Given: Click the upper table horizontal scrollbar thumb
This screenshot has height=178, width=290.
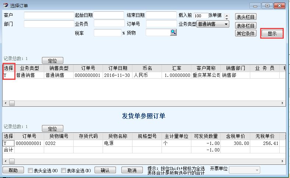Looking at the screenshot, I should pyautogui.click(x=12, y=103).
